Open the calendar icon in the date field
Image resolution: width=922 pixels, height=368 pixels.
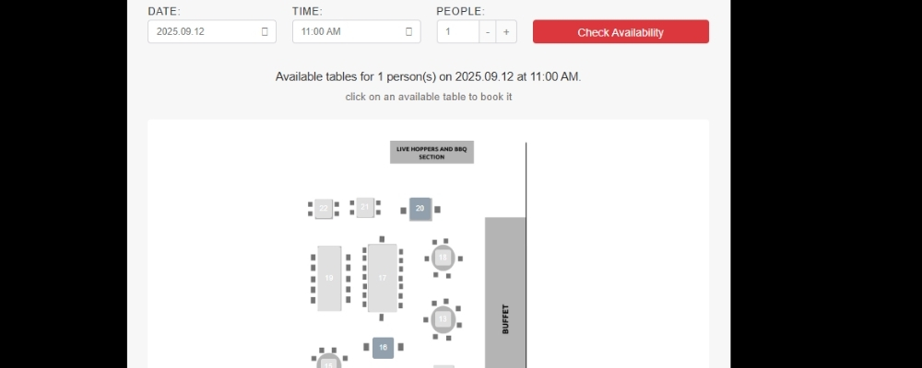click(x=265, y=32)
